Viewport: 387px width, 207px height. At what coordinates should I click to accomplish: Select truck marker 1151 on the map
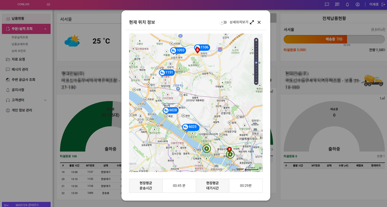[166, 73]
